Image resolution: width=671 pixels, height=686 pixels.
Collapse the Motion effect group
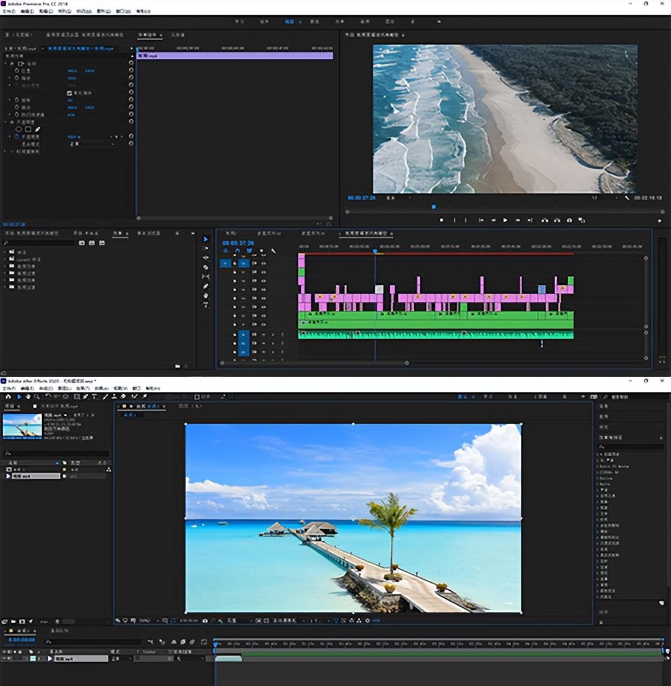coord(5,63)
